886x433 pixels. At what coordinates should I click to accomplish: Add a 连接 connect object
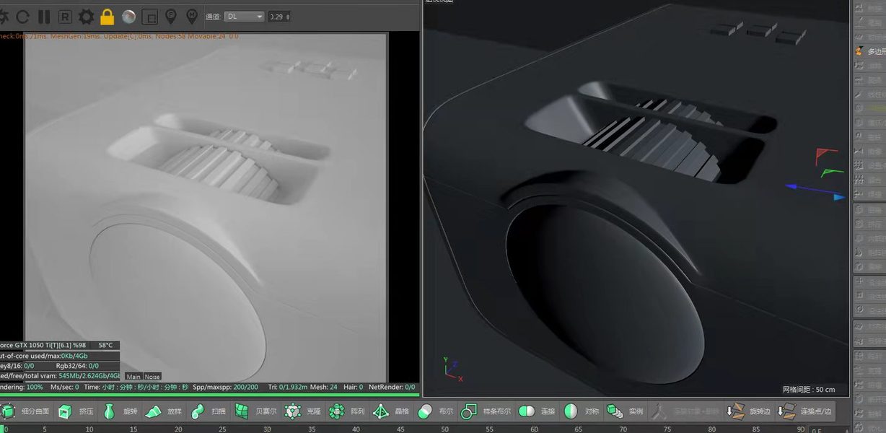537,411
